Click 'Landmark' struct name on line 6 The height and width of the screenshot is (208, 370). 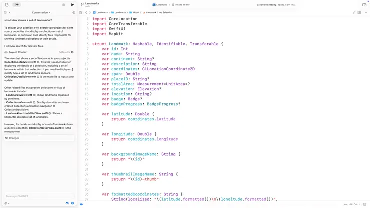[x=118, y=44]
